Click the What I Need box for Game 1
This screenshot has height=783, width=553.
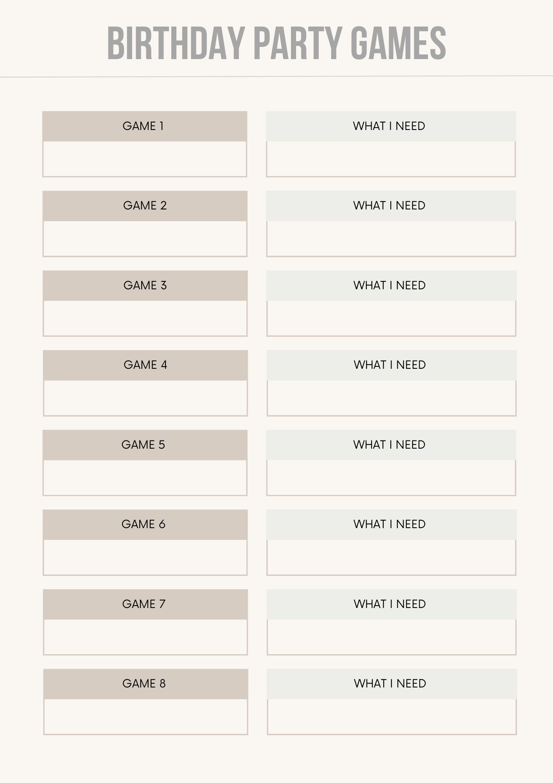pyautogui.click(x=391, y=159)
